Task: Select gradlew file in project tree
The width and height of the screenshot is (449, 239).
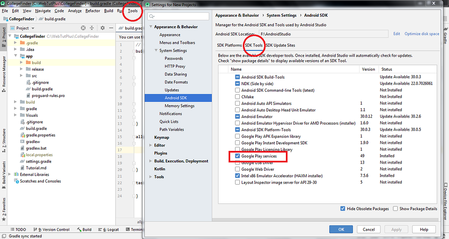Action: click(33, 142)
